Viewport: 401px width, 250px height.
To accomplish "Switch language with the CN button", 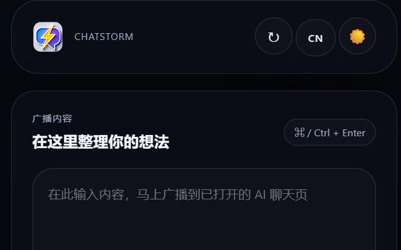I will [316, 38].
